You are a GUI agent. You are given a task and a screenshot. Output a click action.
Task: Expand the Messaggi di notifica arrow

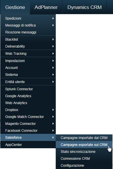(x=53, y=25)
